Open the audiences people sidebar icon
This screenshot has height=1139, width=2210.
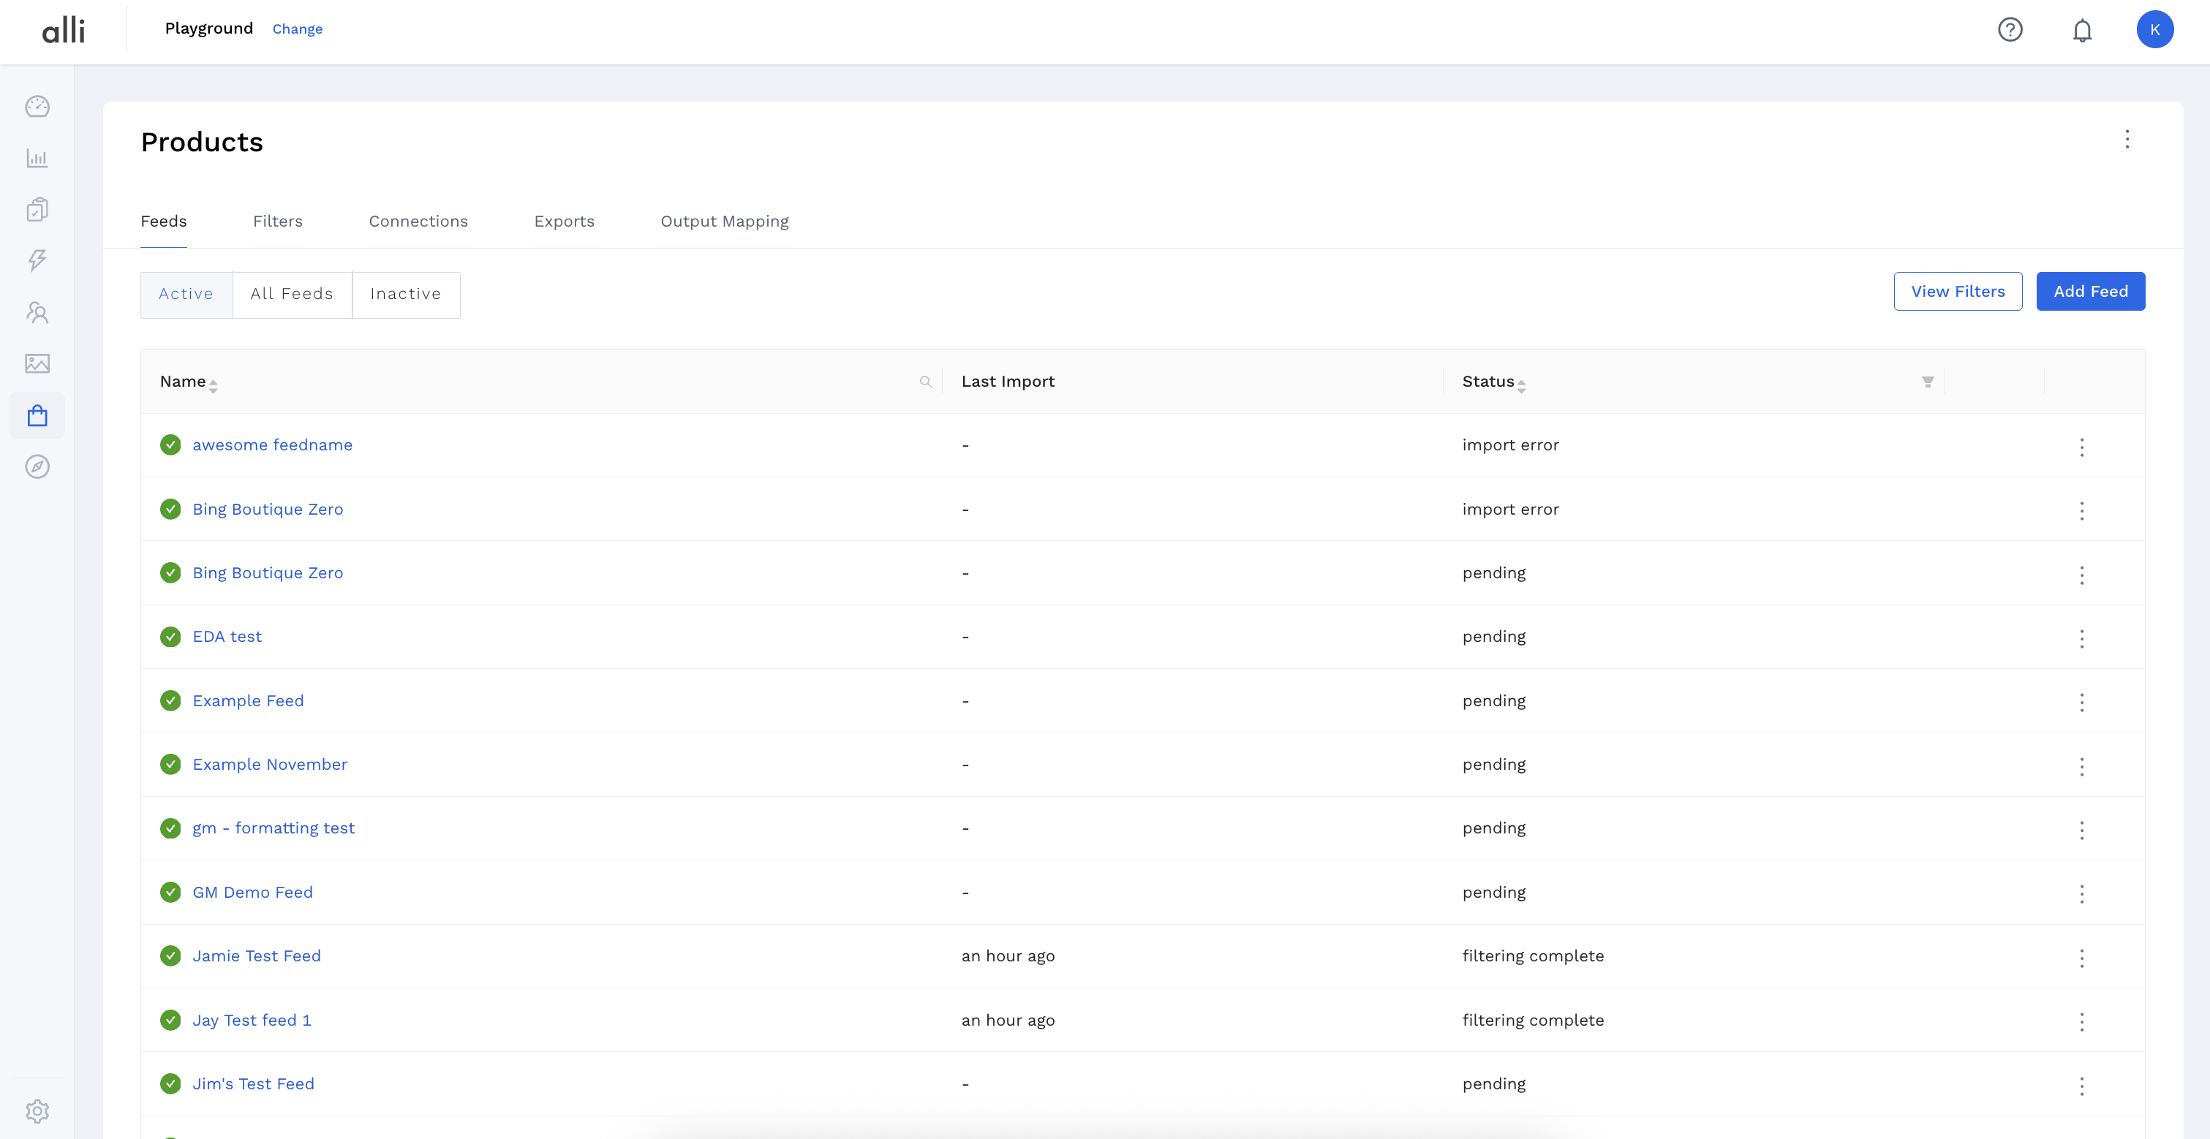pyautogui.click(x=37, y=312)
